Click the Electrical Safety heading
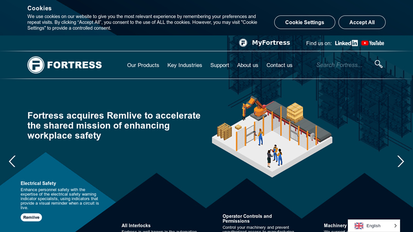 tap(38, 184)
